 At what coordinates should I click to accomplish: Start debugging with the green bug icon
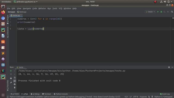[x=161, y=12]
